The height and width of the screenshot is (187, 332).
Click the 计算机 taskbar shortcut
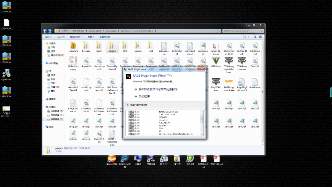(138, 160)
